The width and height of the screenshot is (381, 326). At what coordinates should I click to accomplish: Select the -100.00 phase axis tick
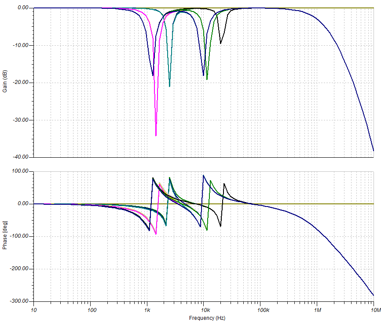click(19, 236)
